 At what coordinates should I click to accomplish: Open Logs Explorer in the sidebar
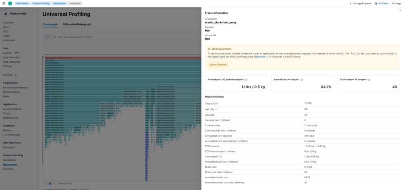coord(7,53)
